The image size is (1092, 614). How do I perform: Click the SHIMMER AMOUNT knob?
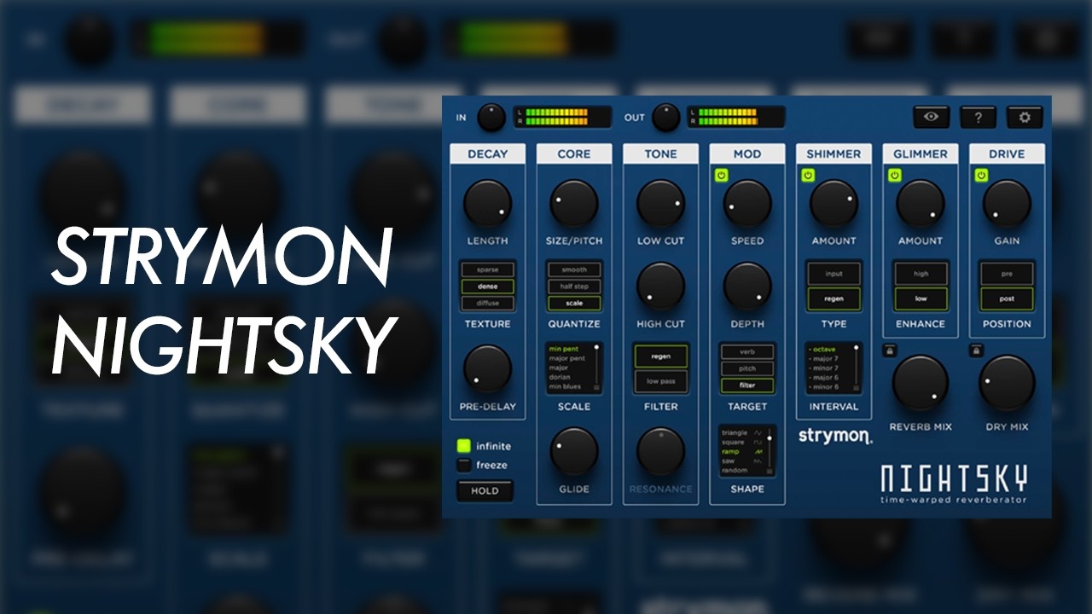834,204
